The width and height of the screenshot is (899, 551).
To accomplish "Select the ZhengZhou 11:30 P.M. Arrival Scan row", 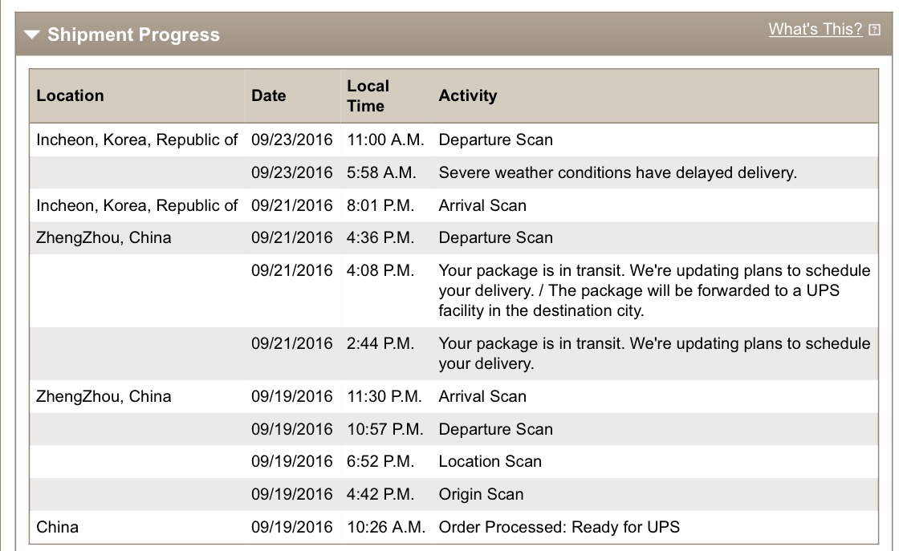I will (454, 396).
